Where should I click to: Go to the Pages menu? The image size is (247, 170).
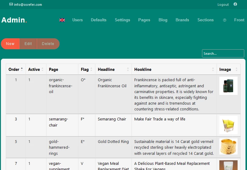click(144, 20)
